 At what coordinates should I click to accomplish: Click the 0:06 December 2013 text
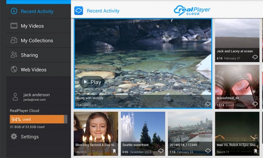[x=137, y=152]
